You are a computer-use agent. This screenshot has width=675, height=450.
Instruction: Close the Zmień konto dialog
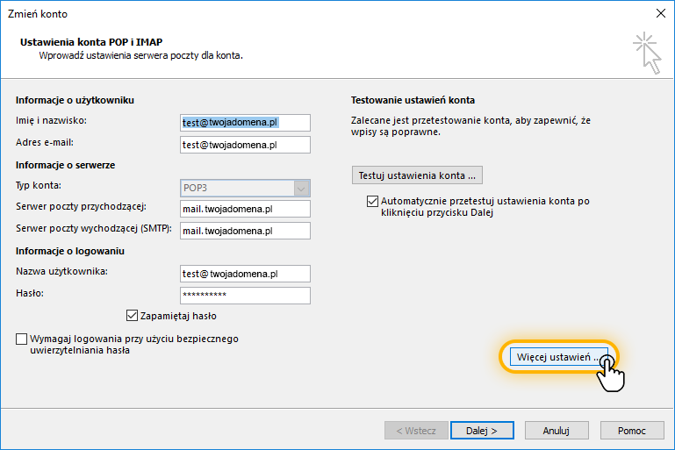pyautogui.click(x=660, y=14)
